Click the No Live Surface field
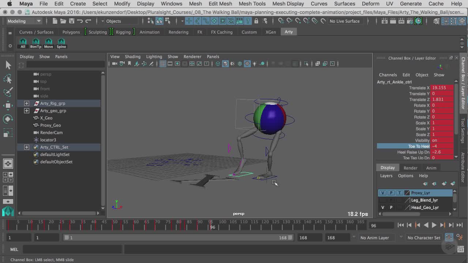Screen dimensions: 468x263 pos(344,21)
